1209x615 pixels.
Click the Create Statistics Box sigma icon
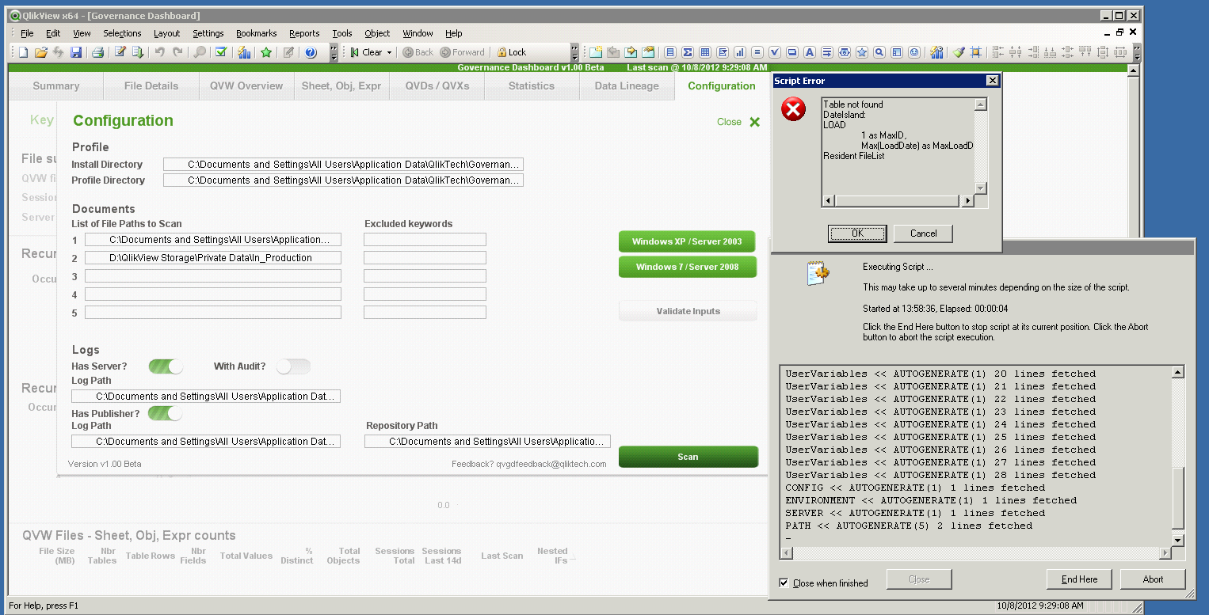point(687,52)
